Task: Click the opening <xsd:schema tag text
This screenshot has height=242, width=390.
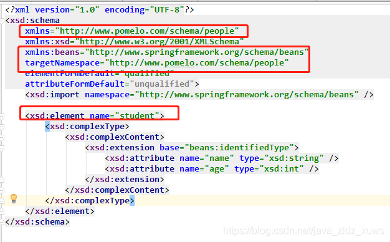Action: [x=32, y=21]
